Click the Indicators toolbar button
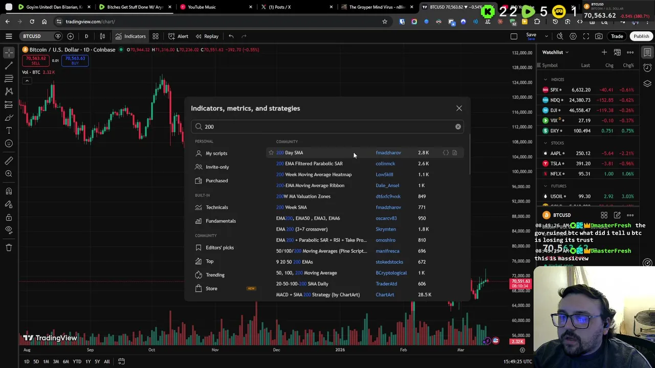Screen dimensions: 655x368 130,36
